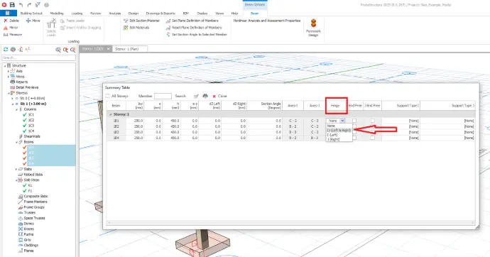Click the Close button in Summary Table
Viewport: 490px width, 257px height.
point(219,96)
